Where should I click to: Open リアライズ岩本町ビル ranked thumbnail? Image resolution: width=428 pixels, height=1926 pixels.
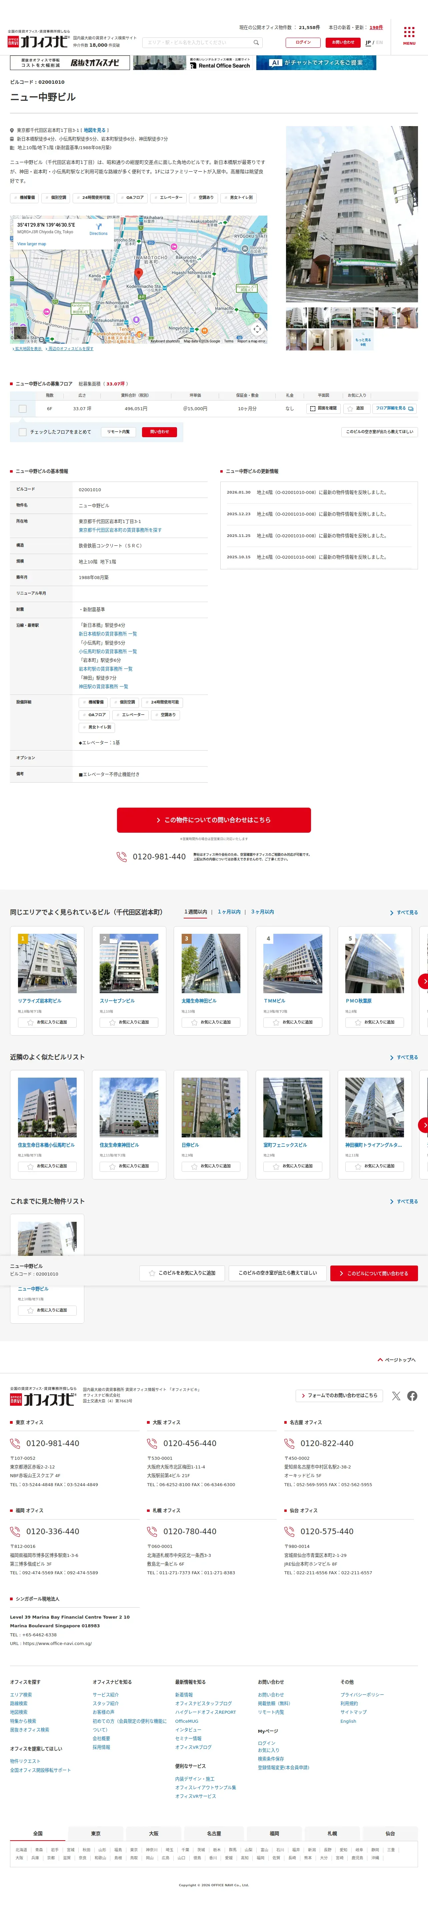[x=47, y=964]
